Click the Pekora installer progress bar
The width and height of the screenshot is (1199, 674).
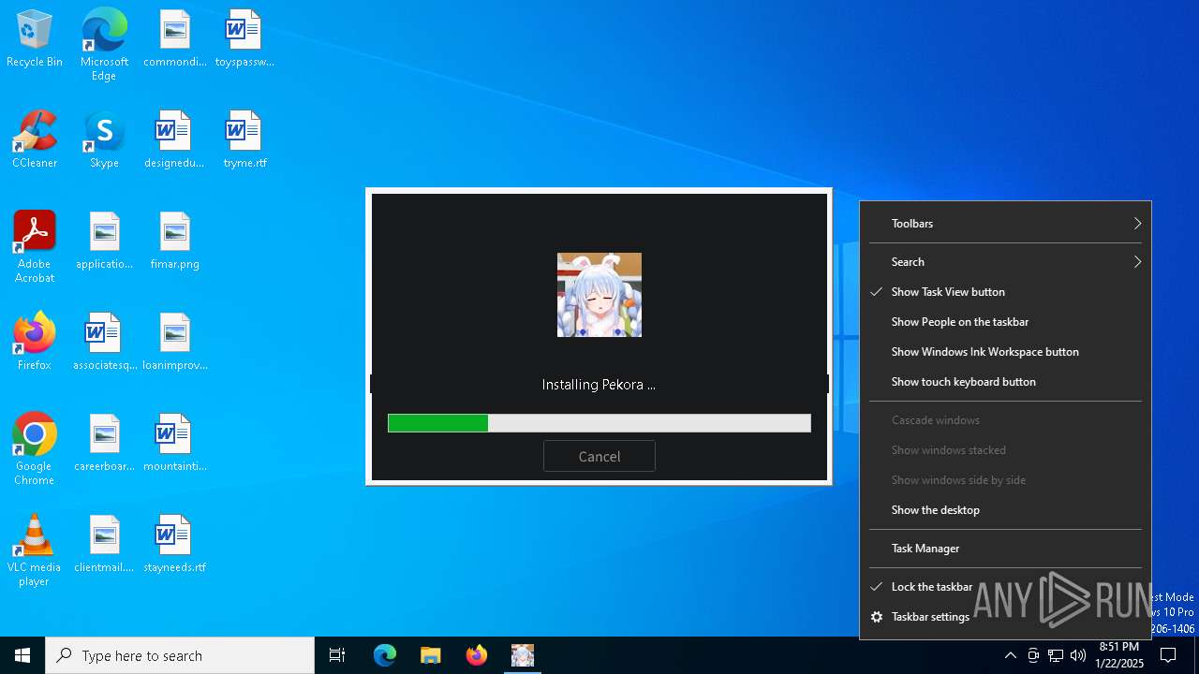pyautogui.click(x=599, y=423)
